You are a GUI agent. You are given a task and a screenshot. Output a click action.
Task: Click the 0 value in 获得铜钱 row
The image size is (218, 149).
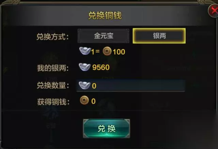[x=93, y=101]
